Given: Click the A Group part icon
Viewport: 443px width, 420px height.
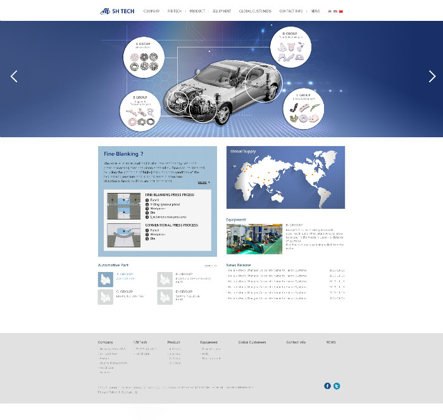Looking at the screenshot, I should 105,279.
